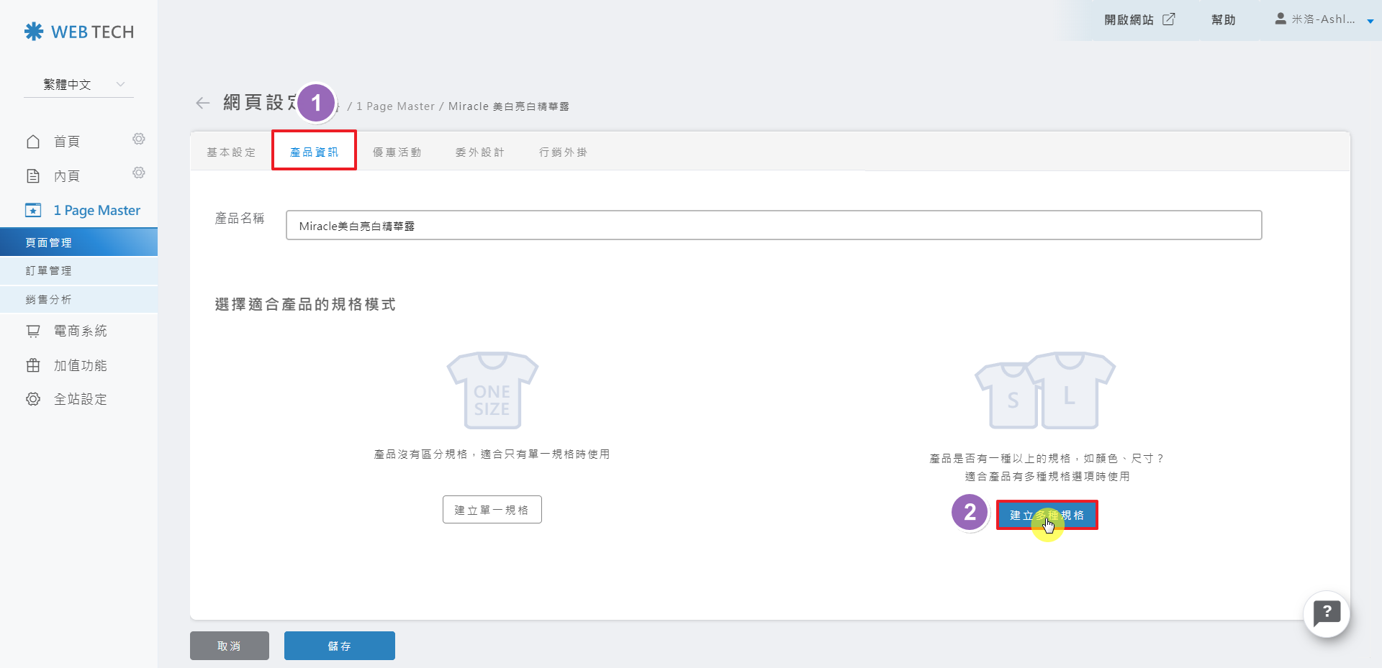This screenshot has width=1382, height=668.
Task: Switch to the 基本設定 tab
Action: point(231,152)
